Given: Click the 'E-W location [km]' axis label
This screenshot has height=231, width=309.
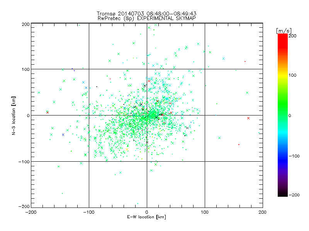Looking at the screenshot, I should pos(147,217).
